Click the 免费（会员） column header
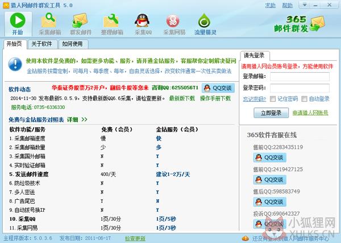The height and width of the screenshot is (243, 341). (x=117, y=129)
